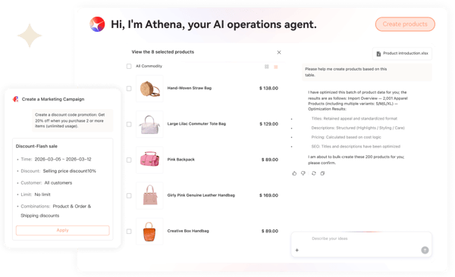Click the file icon on Product introduction.xlsx
455x277 pixels.
pos(378,54)
